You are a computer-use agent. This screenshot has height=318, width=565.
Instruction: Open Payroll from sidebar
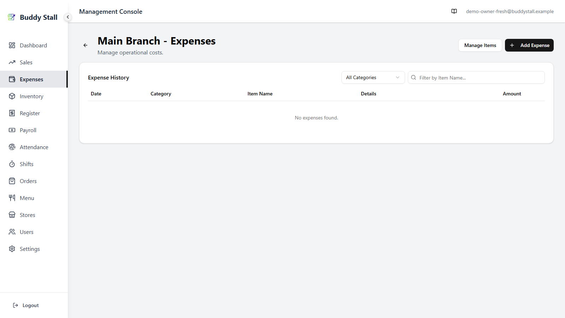point(34,130)
